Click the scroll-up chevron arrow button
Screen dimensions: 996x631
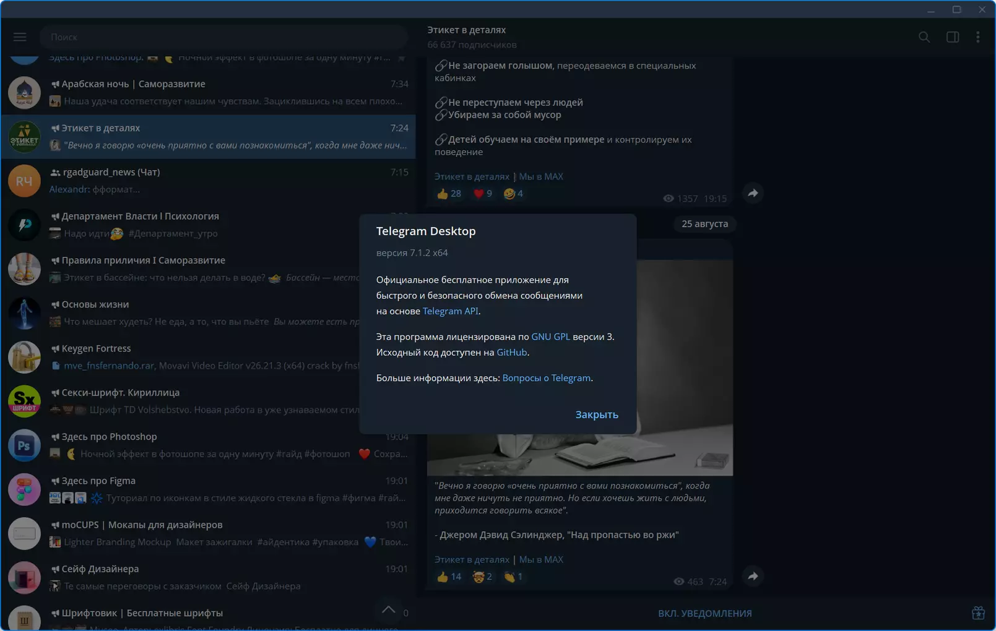[x=388, y=610]
